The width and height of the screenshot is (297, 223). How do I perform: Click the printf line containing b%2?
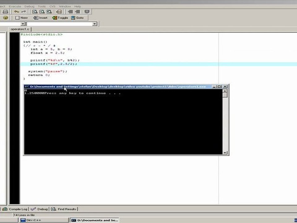(55, 60)
